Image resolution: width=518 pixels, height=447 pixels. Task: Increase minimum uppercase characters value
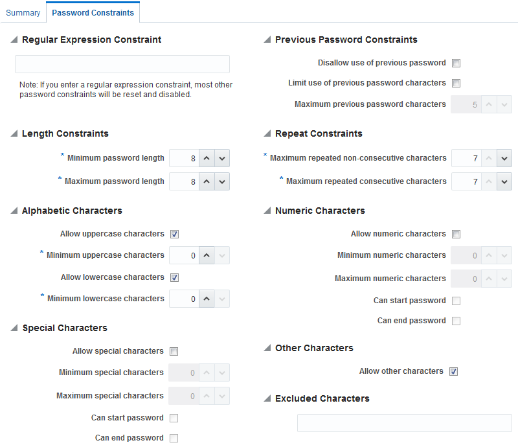click(x=207, y=255)
